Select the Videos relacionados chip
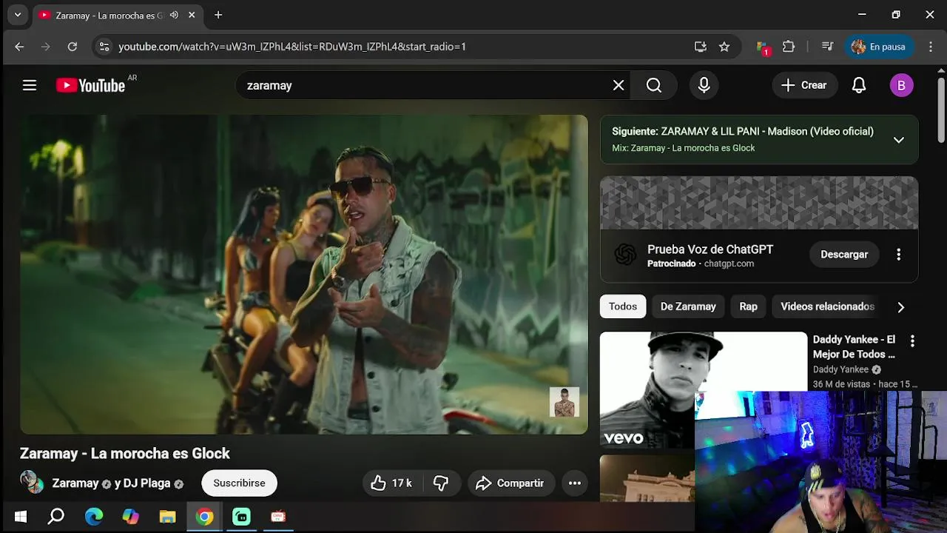 827,306
